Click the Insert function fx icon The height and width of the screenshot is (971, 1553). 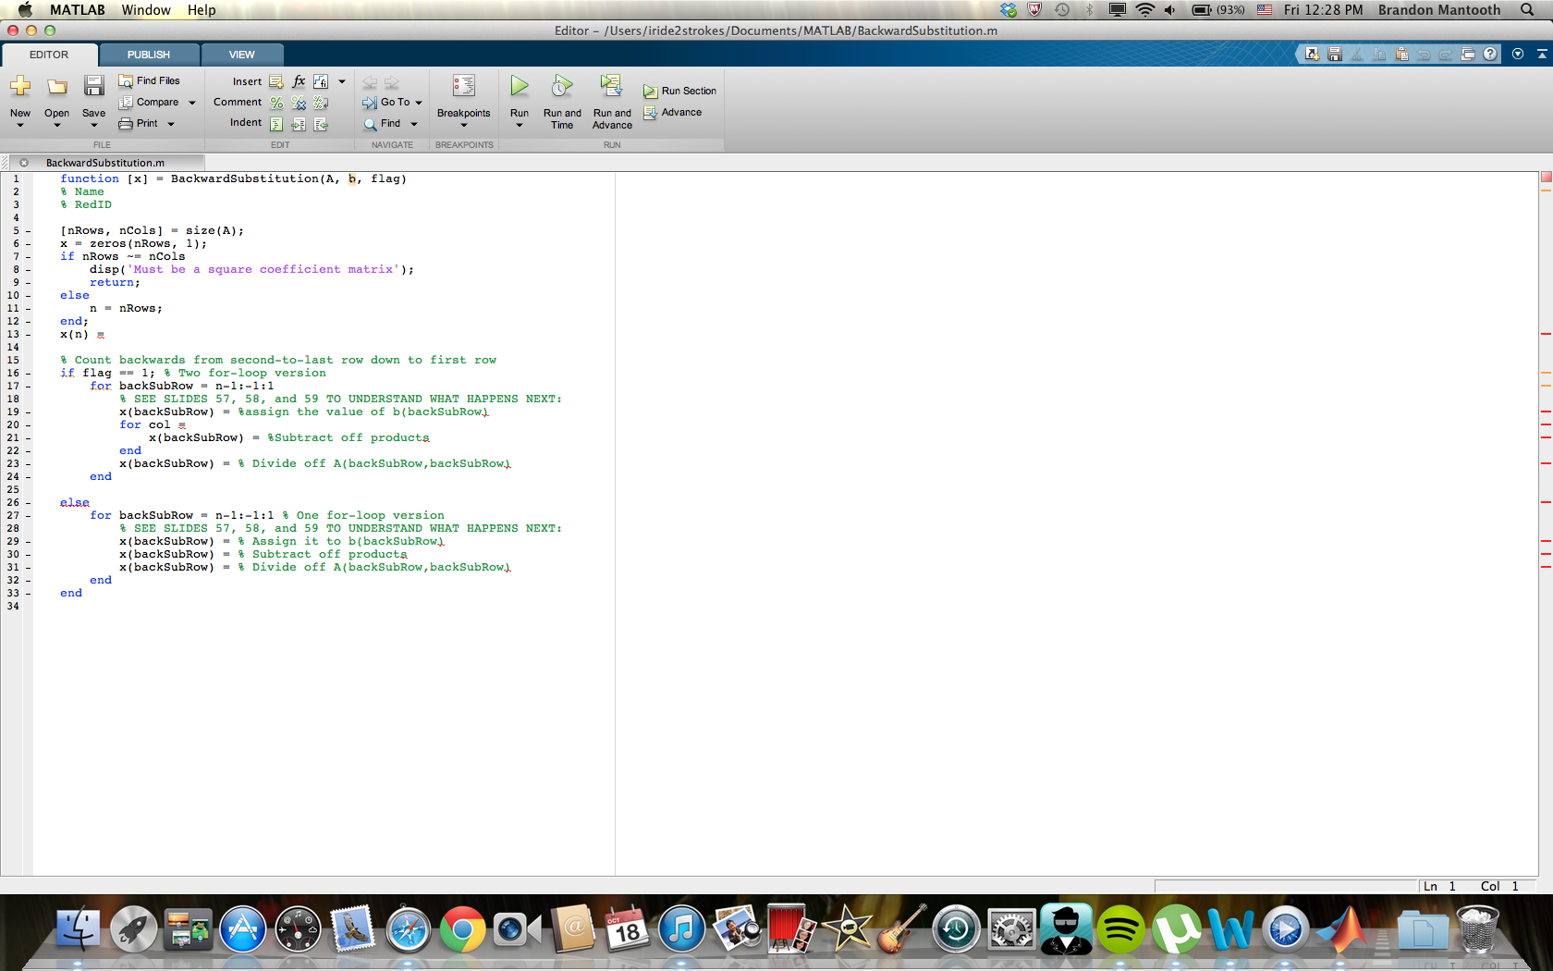click(x=299, y=81)
